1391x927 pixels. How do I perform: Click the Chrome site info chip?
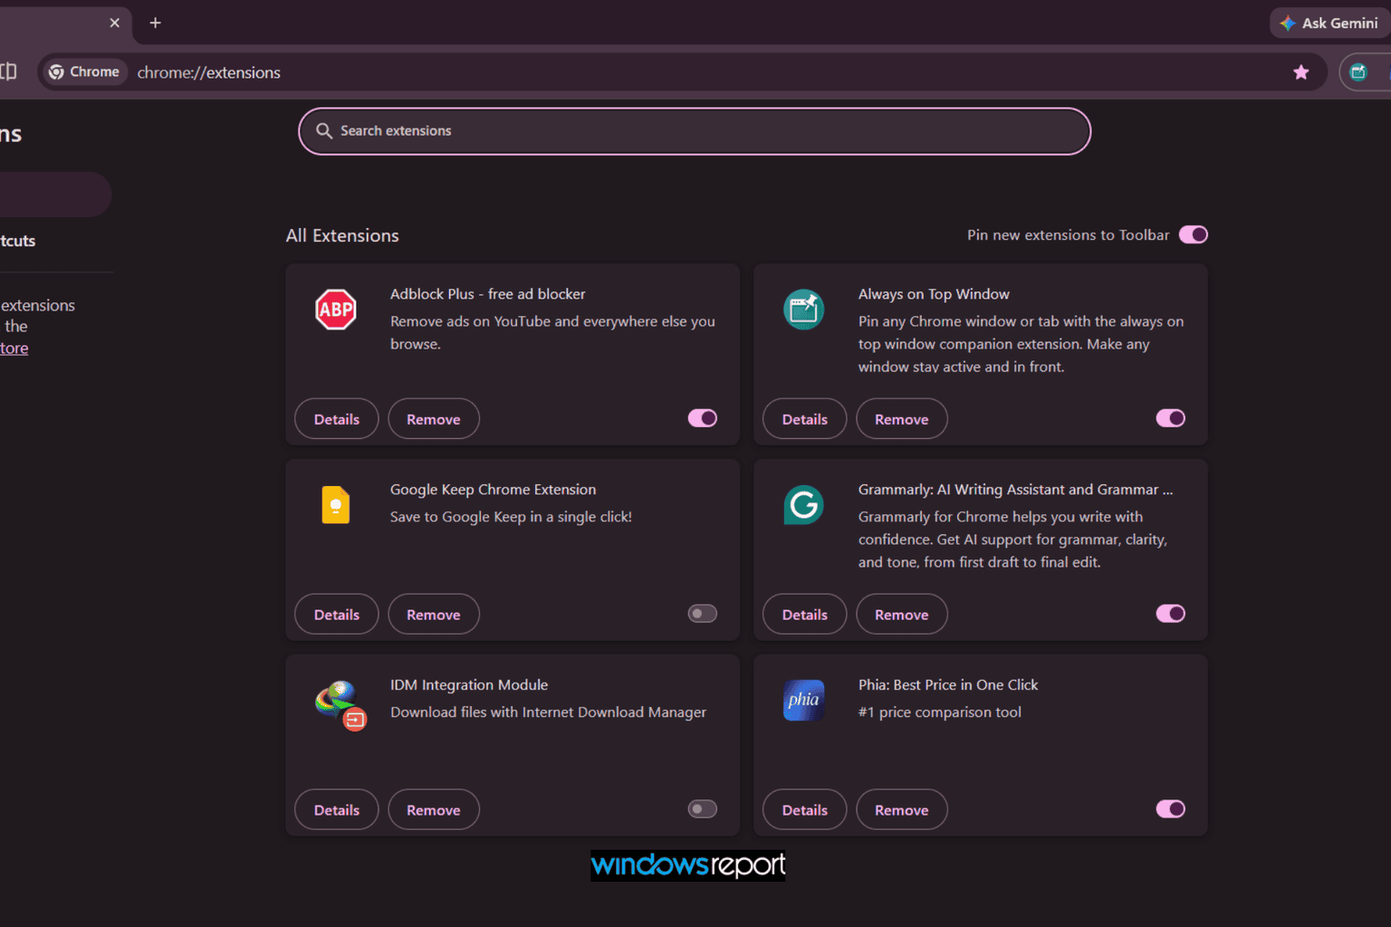[x=84, y=72]
